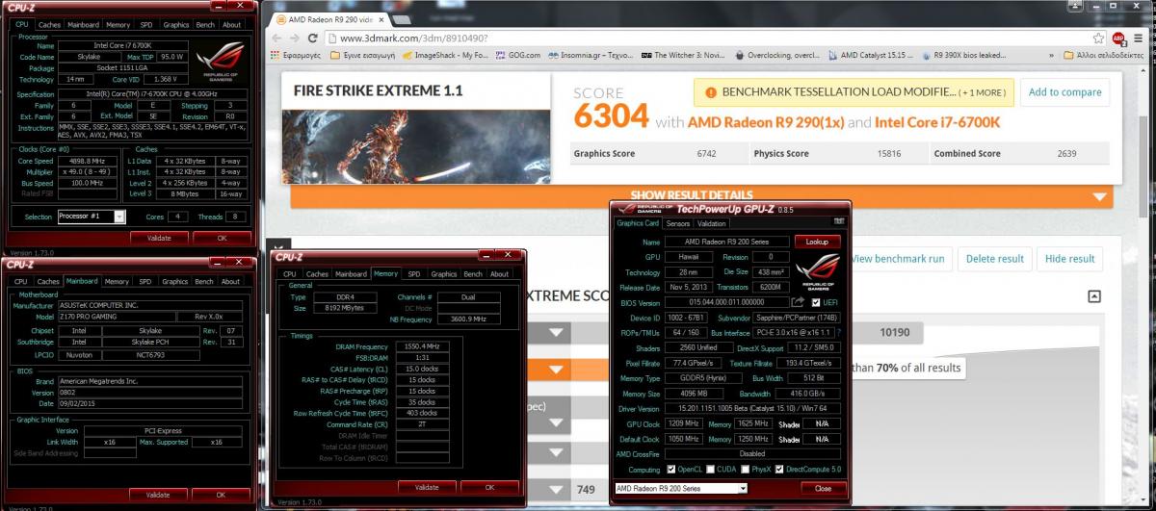Click OK in the CPU-Z Memory window
The image size is (1156, 511).
488,487
